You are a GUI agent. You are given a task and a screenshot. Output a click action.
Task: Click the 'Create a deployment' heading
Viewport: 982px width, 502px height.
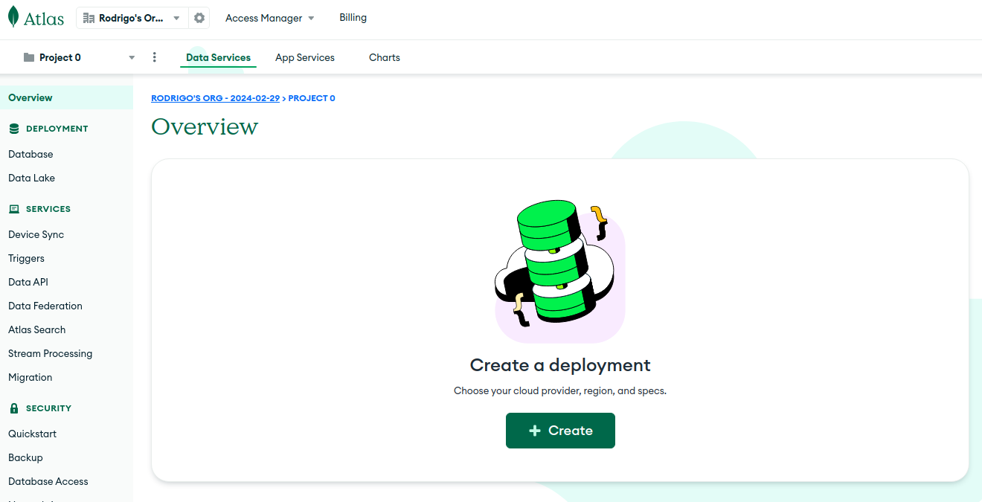point(560,365)
